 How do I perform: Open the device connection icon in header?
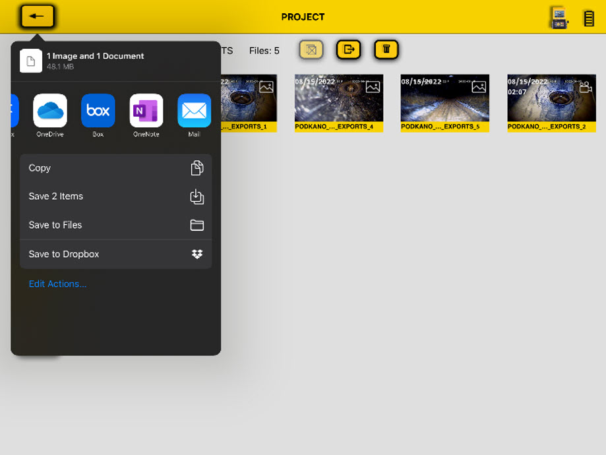[559, 18]
